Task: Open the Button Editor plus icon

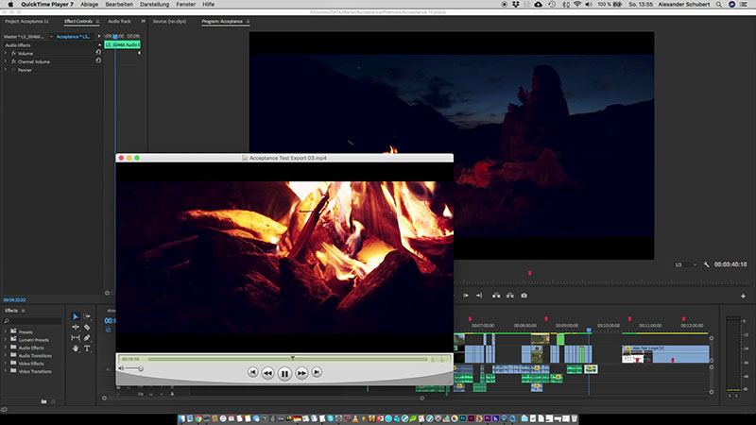Action: coord(744,296)
